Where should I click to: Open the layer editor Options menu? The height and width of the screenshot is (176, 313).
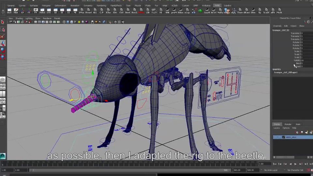coord(286,128)
